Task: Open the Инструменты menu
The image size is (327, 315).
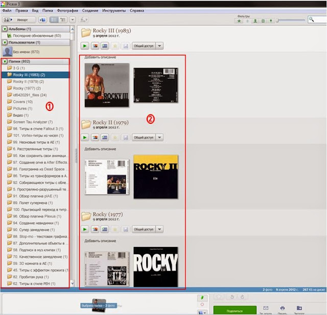Action: (114, 10)
